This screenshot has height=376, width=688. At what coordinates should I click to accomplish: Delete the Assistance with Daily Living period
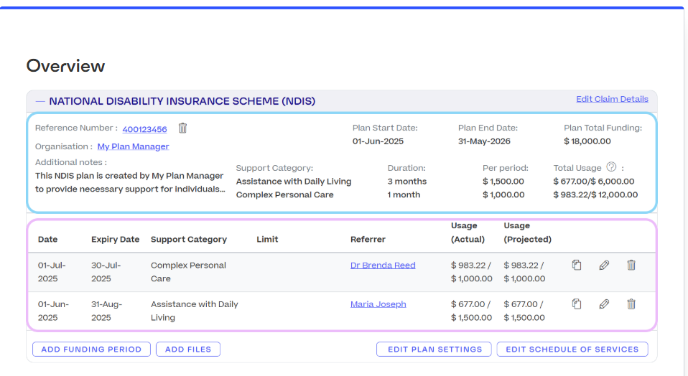point(631,304)
